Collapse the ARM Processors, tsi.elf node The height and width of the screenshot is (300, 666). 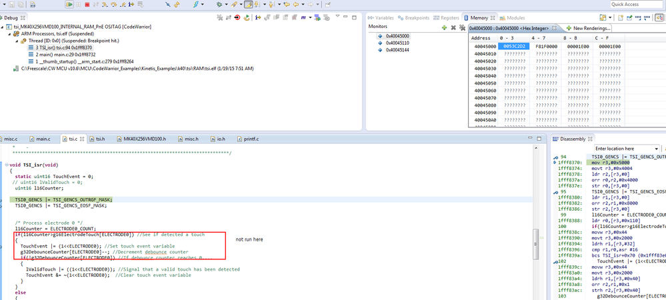pos(10,33)
